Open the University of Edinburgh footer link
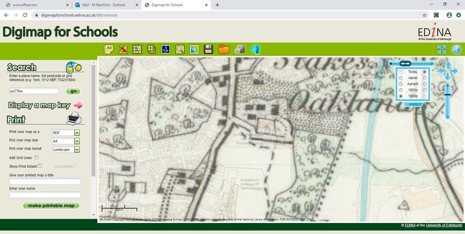This screenshot has height=234, width=465. point(444,225)
